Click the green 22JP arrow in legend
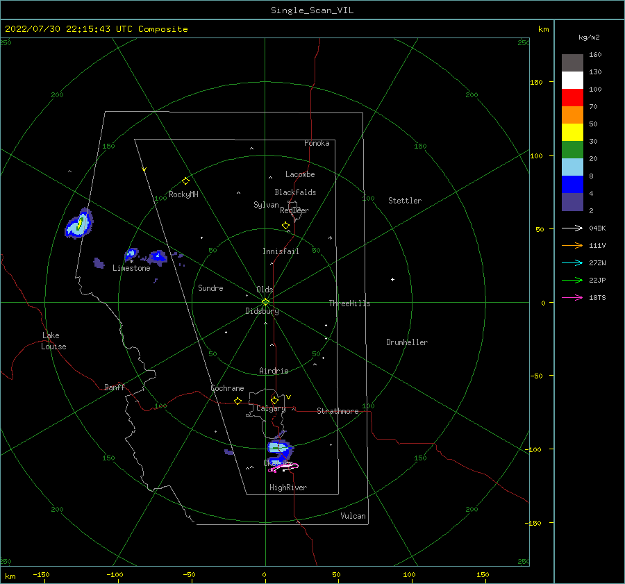 pos(572,281)
